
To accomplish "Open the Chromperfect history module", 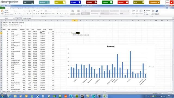I will point(91,2).
